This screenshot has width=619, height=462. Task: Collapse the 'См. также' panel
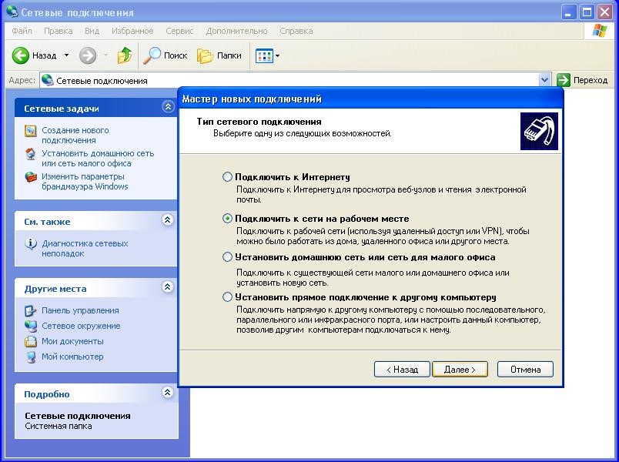tap(168, 219)
